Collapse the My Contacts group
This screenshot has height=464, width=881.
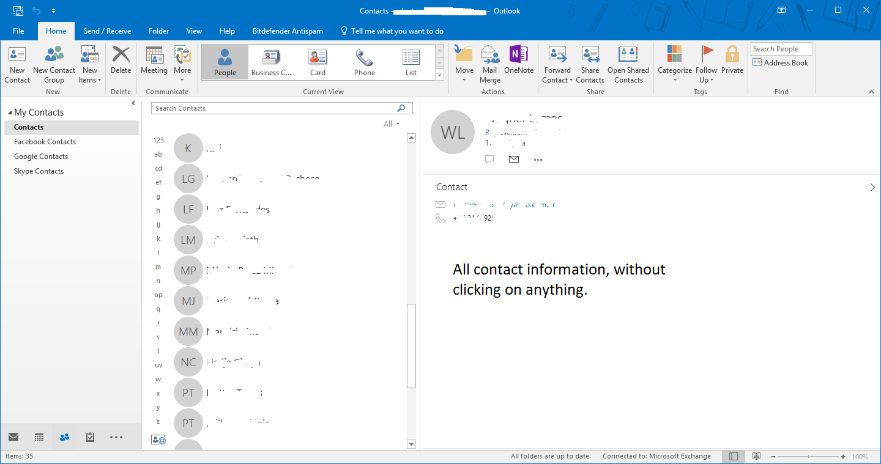(10, 113)
